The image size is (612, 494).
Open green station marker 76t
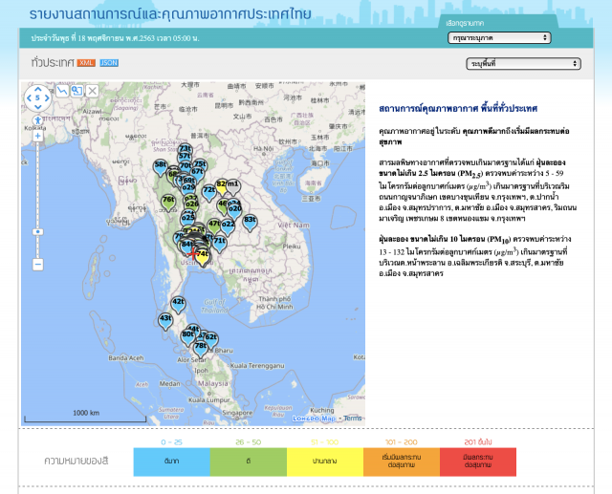tap(168, 203)
